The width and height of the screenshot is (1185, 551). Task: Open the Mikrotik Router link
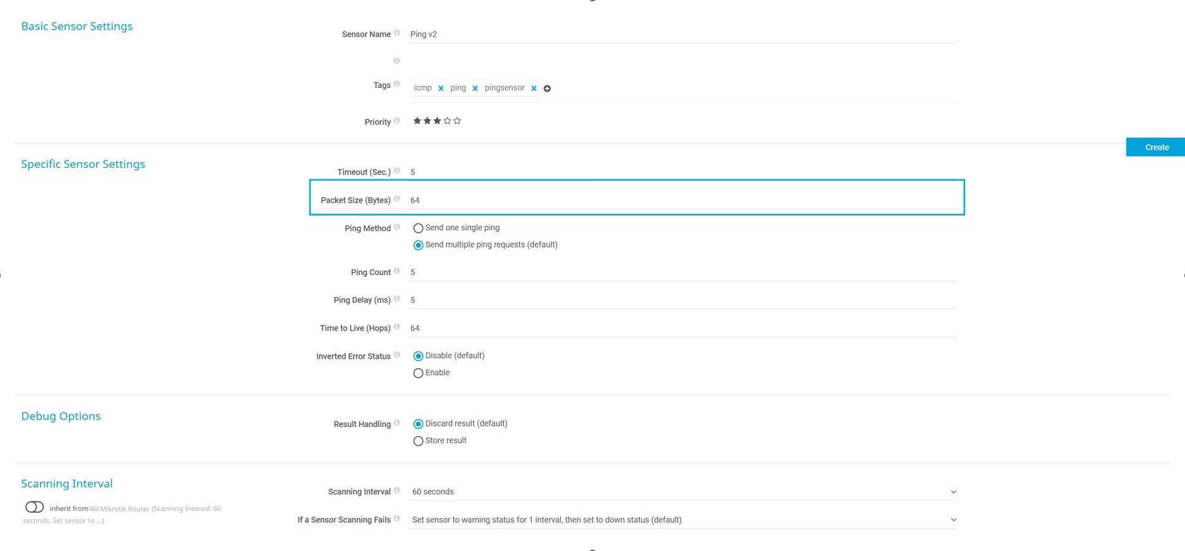tap(124, 509)
